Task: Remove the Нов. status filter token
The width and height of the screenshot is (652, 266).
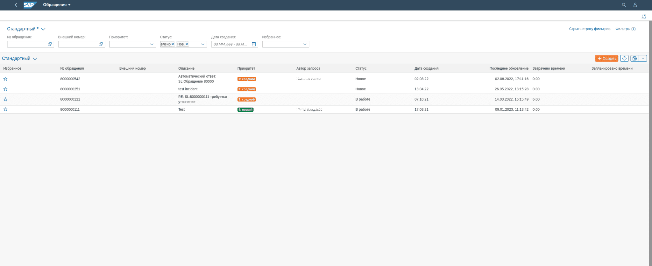Action: tap(187, 44)
